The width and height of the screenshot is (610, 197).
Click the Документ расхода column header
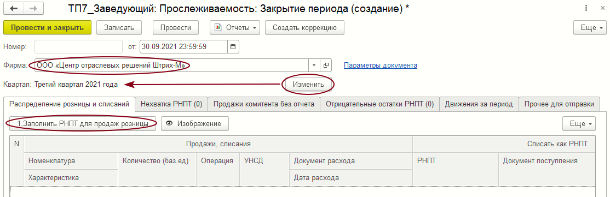[350, 161]
